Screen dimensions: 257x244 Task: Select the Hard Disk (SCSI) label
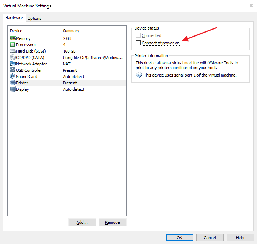point(31,51)
